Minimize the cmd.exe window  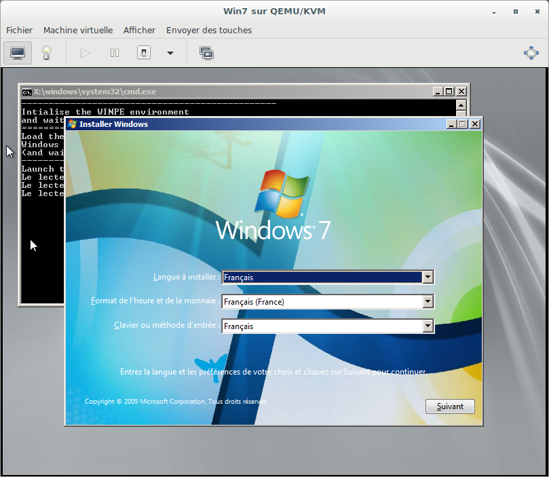pyautogui.click(x=438, y=92)
